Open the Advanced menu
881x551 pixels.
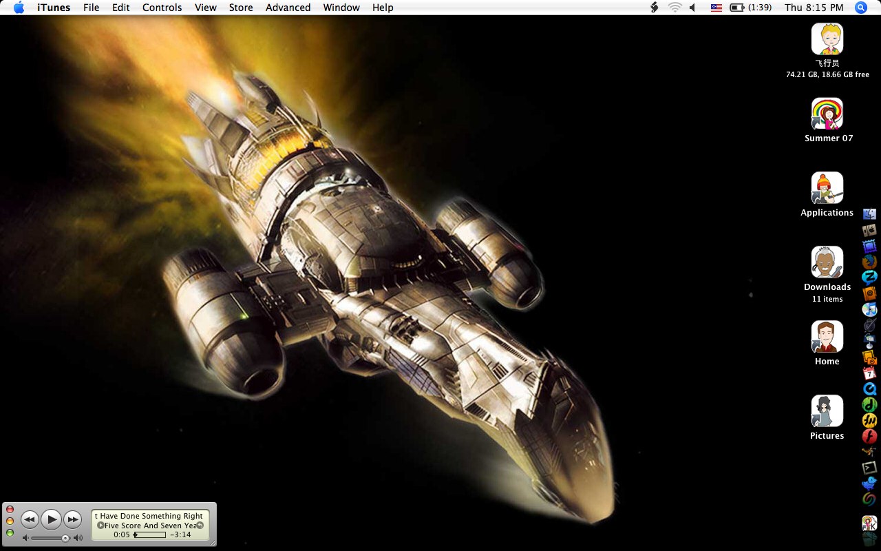[288, 8]
